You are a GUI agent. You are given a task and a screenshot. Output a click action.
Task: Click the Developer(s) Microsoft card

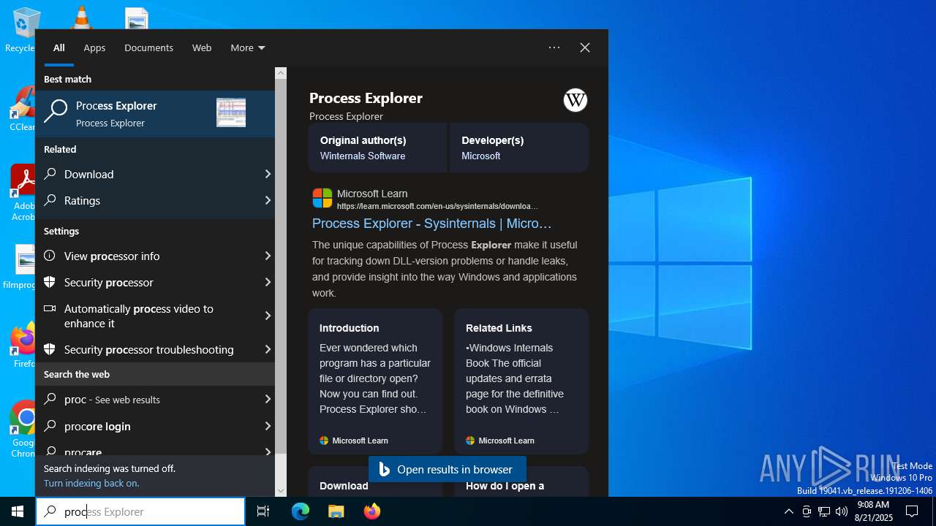click(519, 147)
